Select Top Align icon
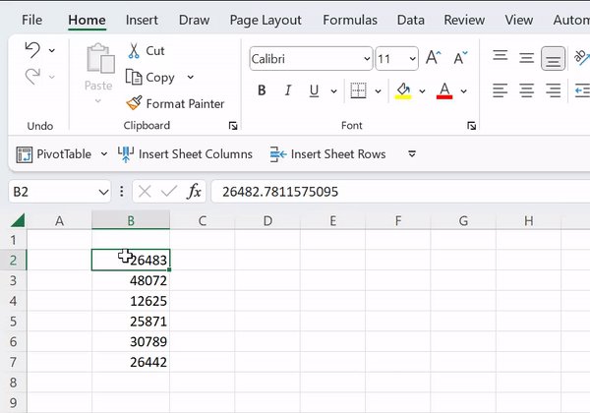Screen dimensions: 590x413 [x=501, y=58]
